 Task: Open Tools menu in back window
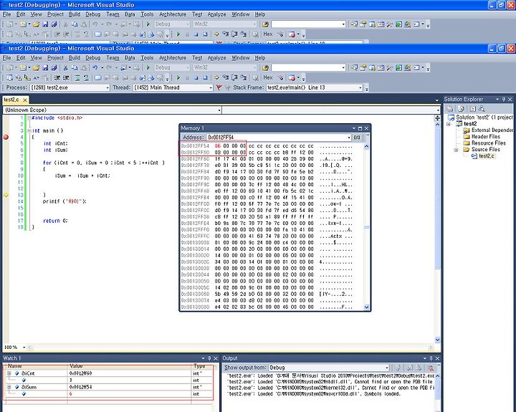click(x=147, y=14)
